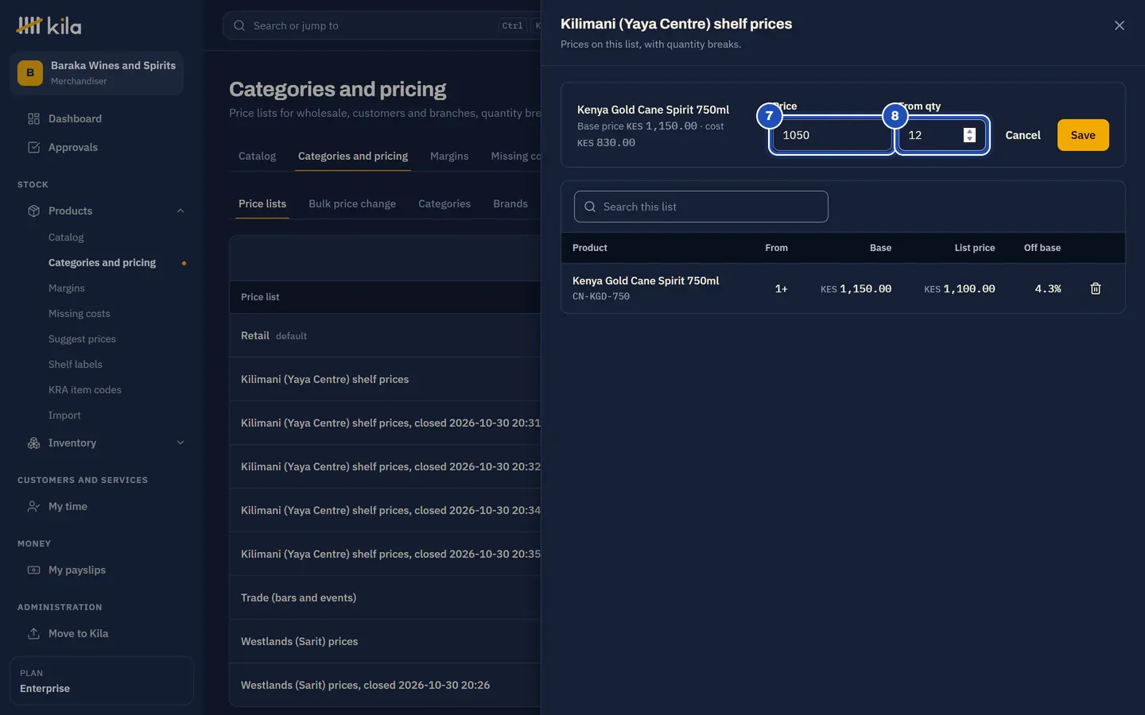
Task: Click the My time person icon
Action: (x=33, y=507)
